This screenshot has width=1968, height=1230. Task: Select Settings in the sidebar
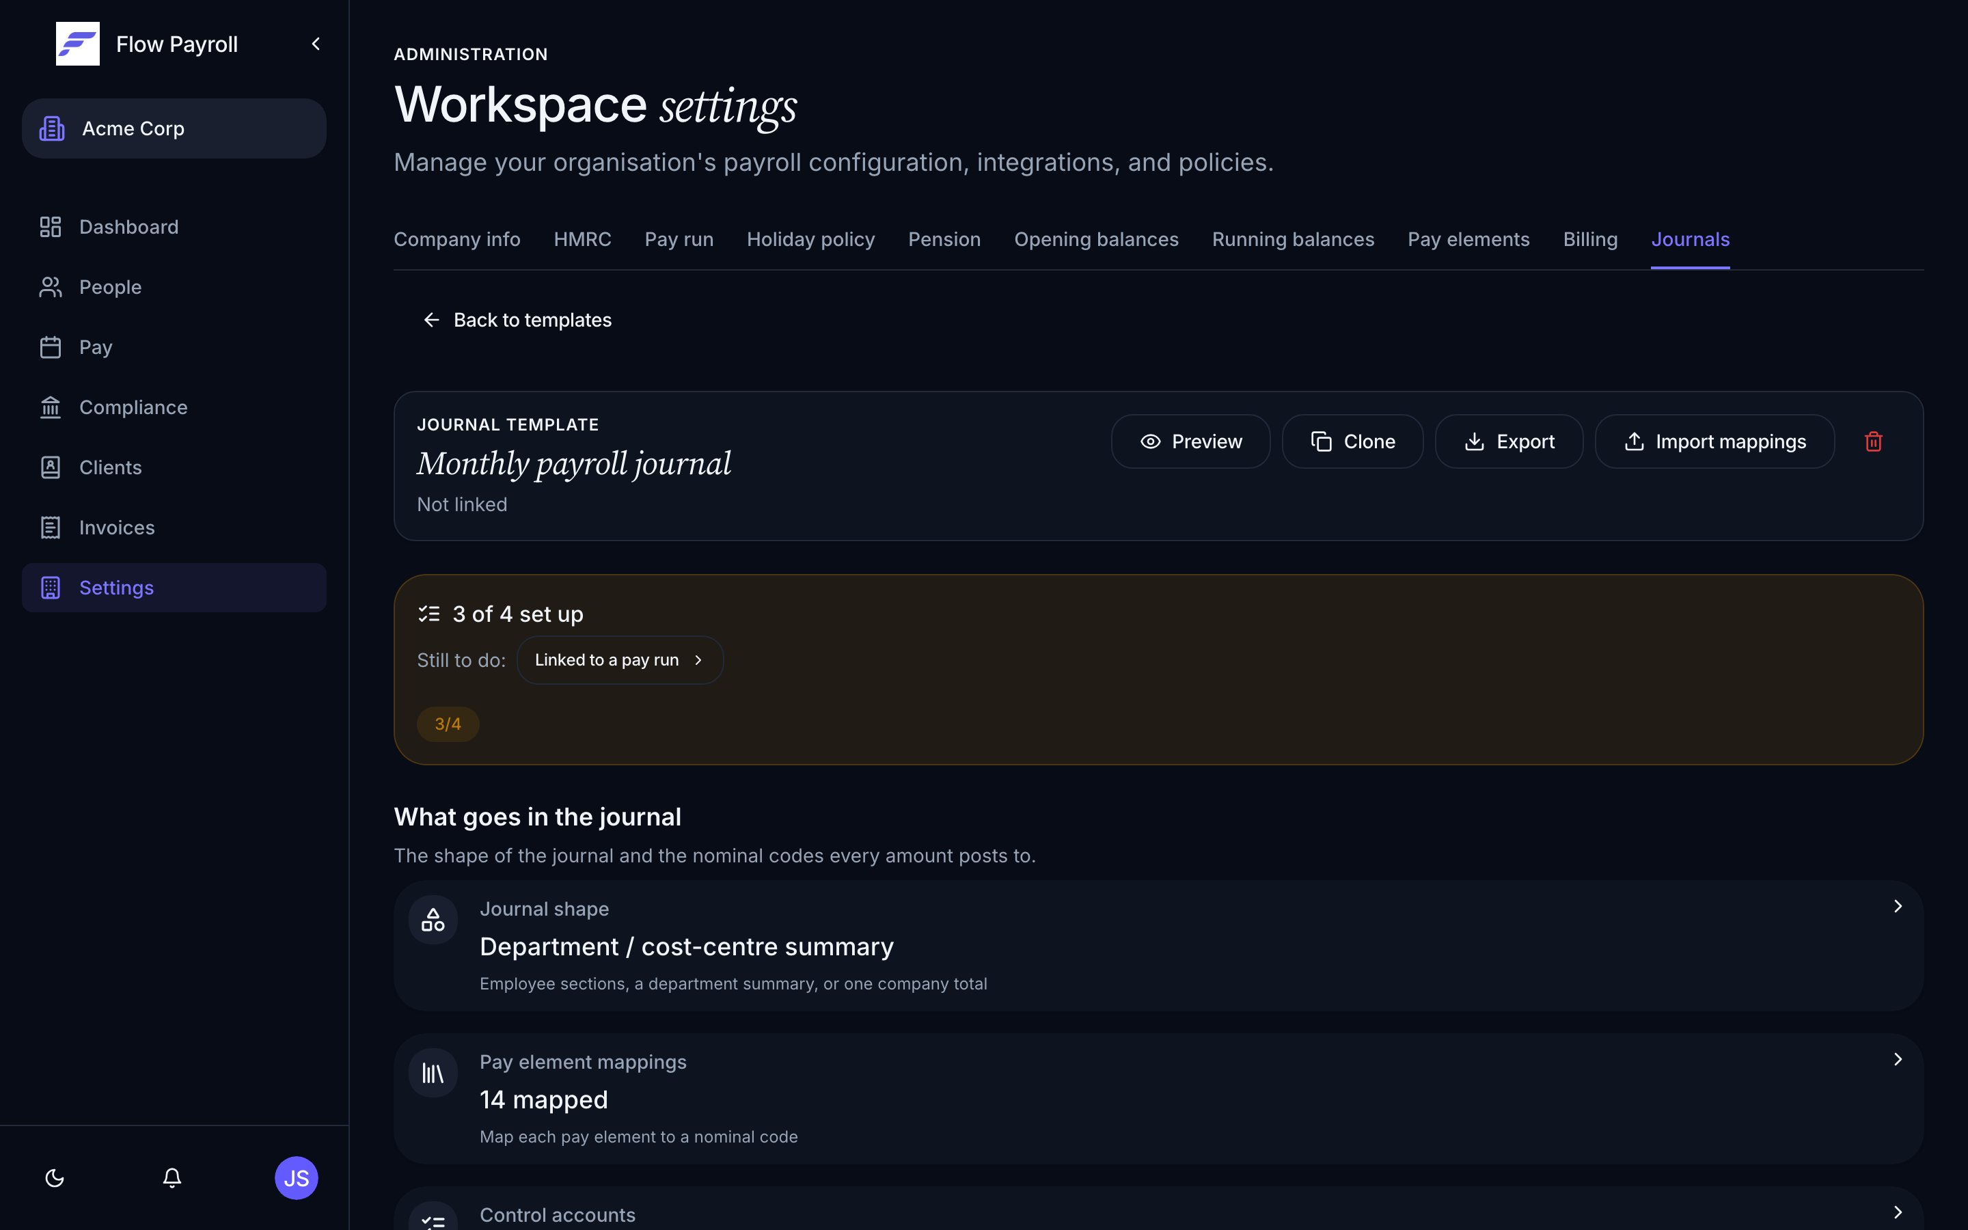(174, 588)
